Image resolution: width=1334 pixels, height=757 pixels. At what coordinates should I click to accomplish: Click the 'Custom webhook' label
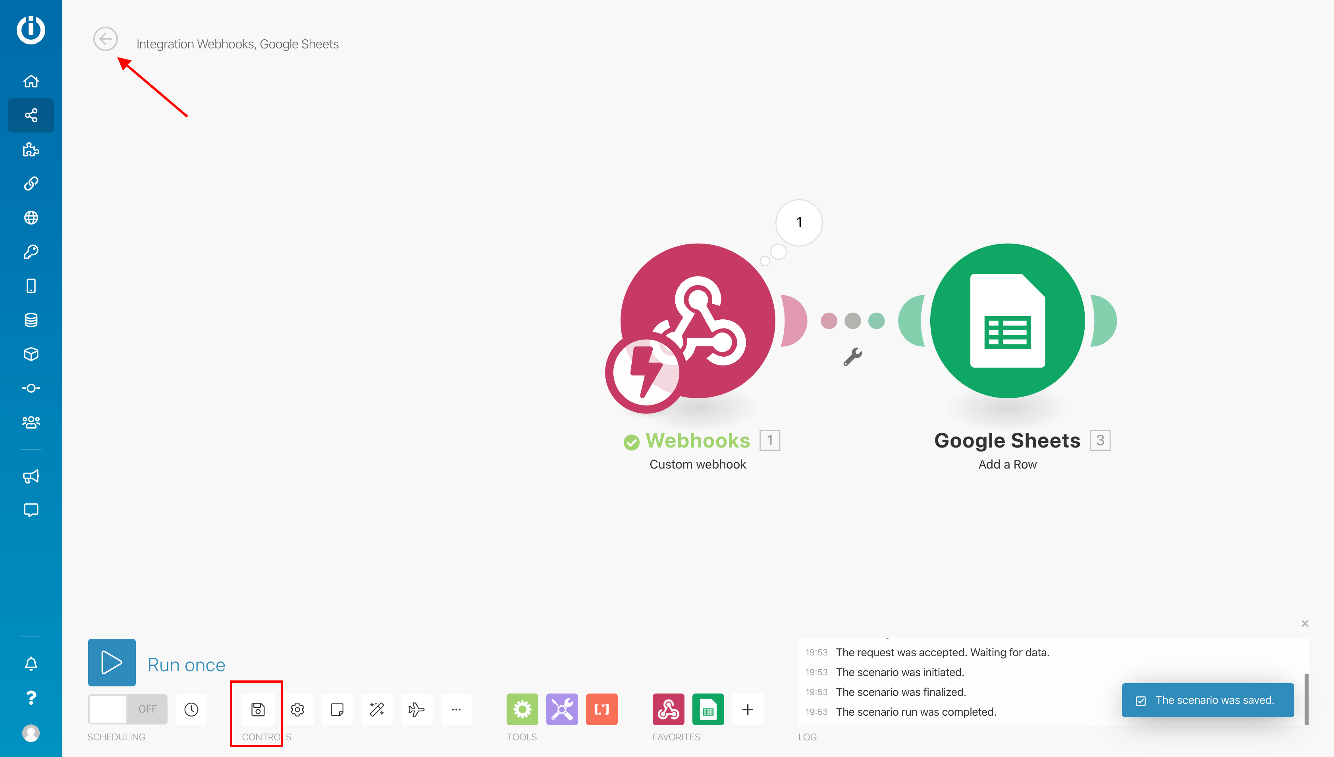698,464
